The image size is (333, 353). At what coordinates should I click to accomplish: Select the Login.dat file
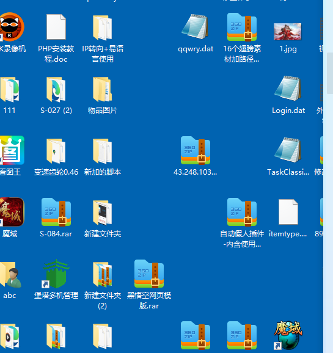pos(288,88)
